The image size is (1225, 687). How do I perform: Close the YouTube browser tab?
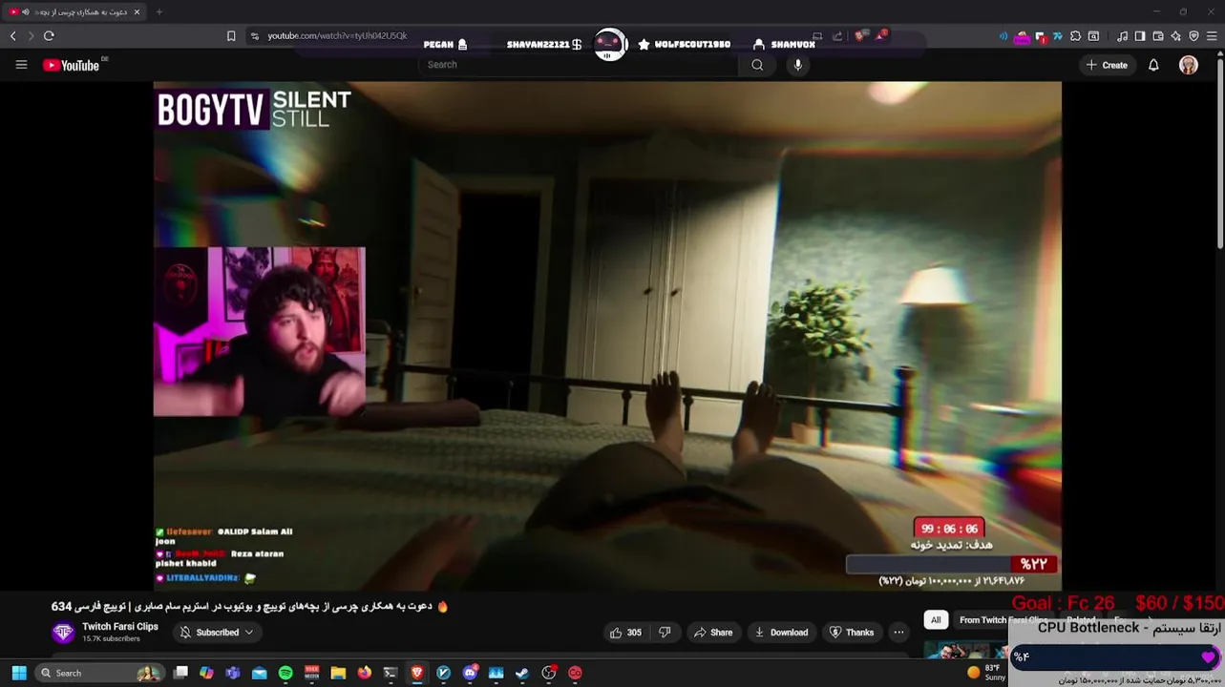pyautogui.click(x=137, y=11)
